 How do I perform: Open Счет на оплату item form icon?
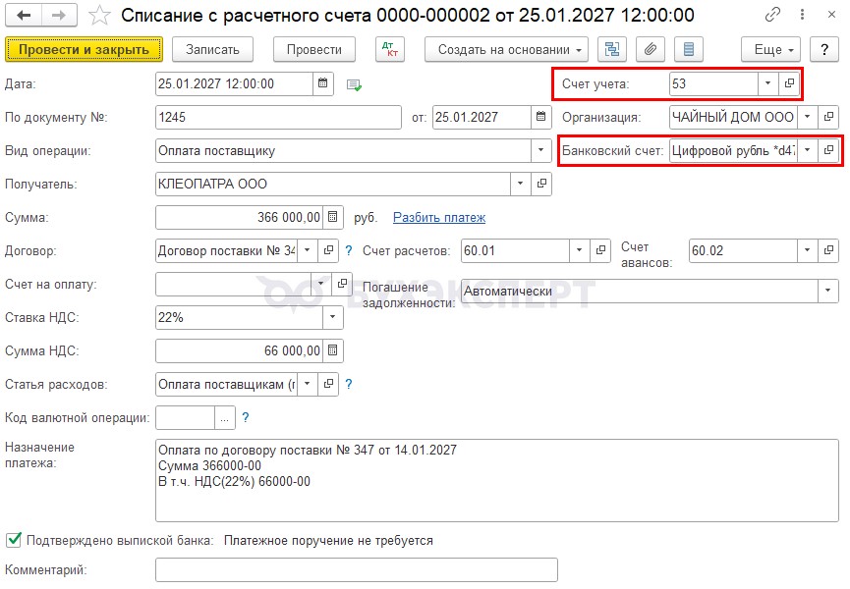tap(342, 284)
